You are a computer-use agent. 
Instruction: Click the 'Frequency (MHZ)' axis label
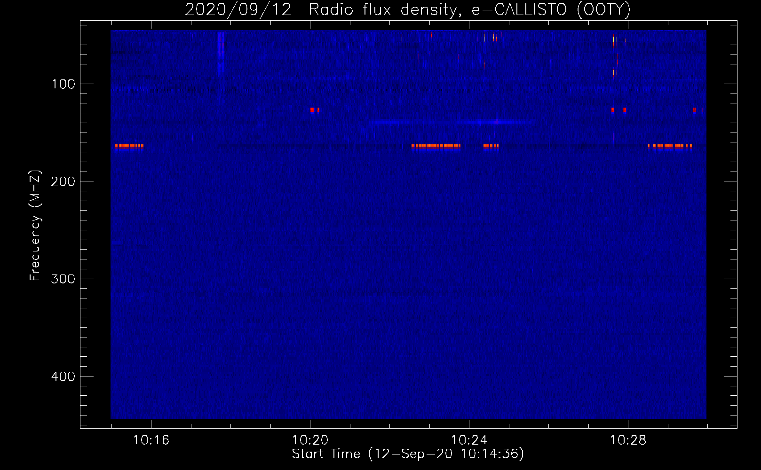coord(35,226)
